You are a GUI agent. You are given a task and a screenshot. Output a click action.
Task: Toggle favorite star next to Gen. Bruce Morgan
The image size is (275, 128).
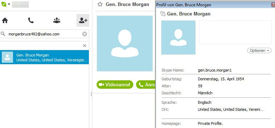pos(100,4)
